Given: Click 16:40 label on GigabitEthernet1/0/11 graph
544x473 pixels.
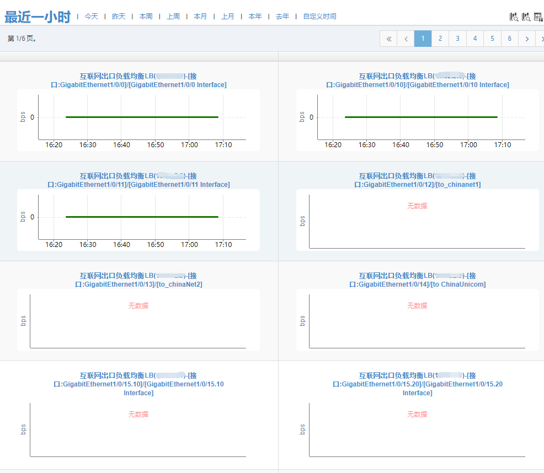Looking at the screenshot, I should (121, 245).
